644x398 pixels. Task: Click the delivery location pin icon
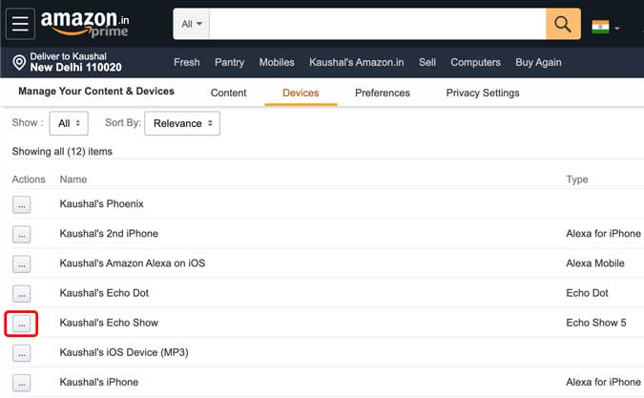pos(18,63)
